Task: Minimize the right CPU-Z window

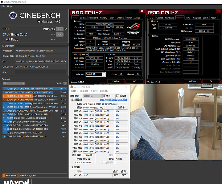Action: click(x=212, y=12)
